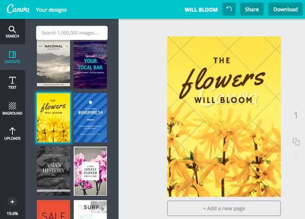305x219 pixels.
Task: Click the delete page icon below copy
Action: pyautogui.click(x=296, y=156)
